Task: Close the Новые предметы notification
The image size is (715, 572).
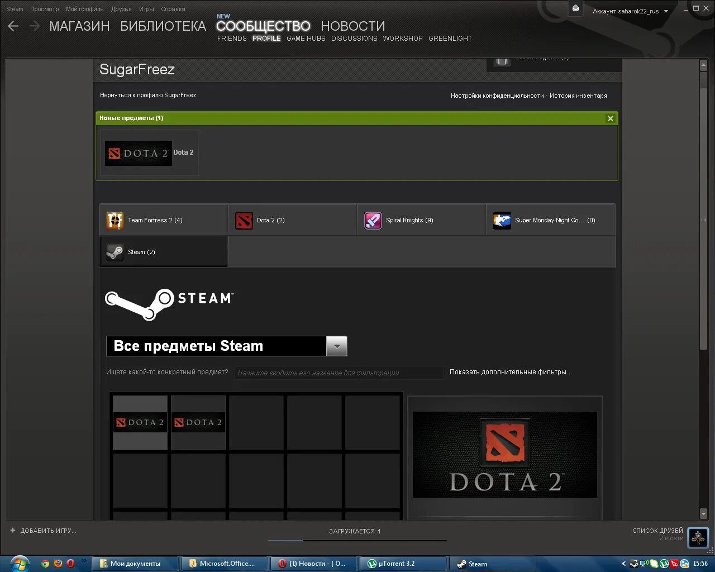Action: coord(610,118)
